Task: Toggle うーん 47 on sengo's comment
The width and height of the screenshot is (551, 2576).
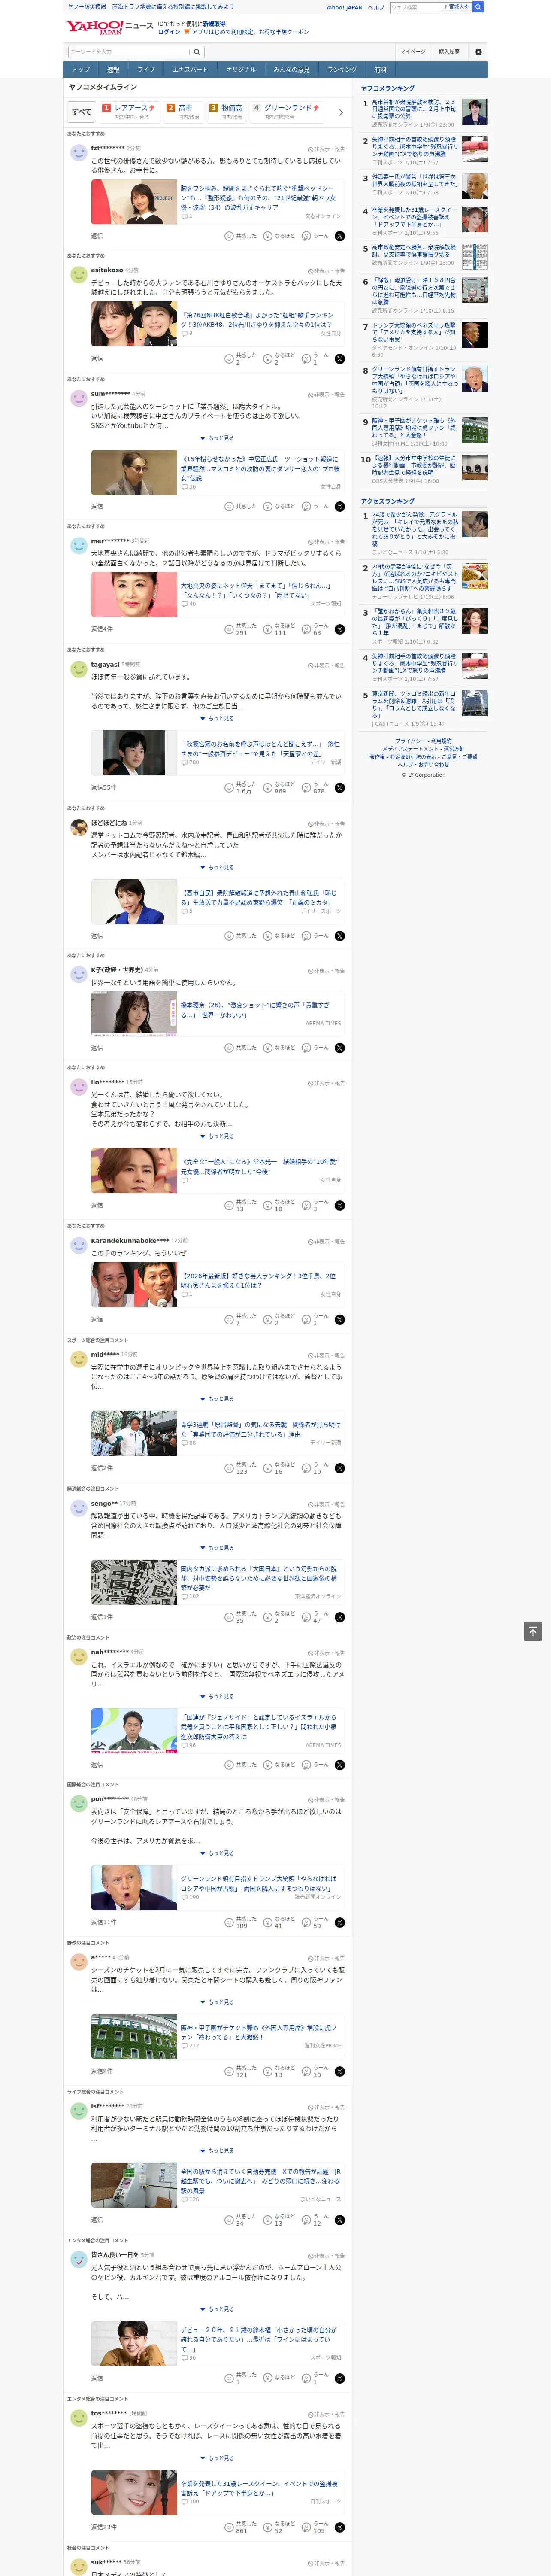Action: (x=315, y=1617)
